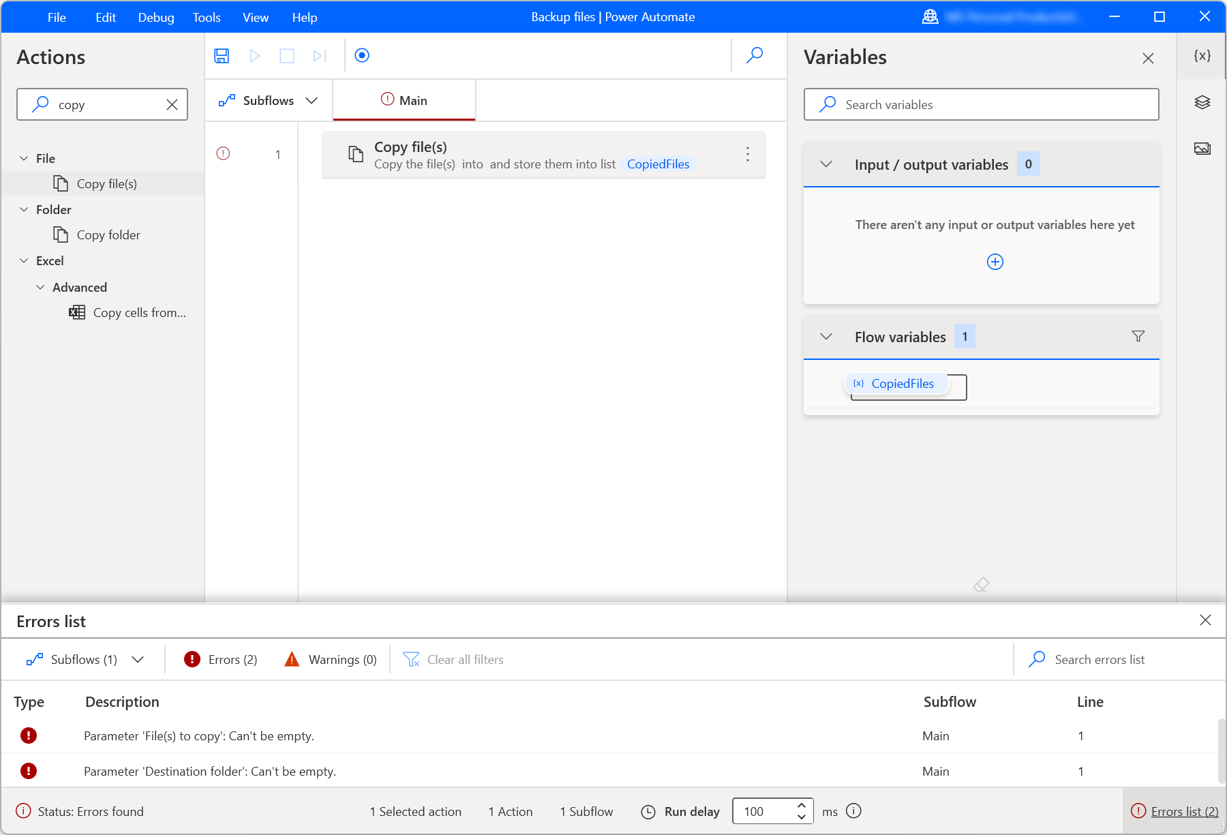This screenshot has width=1227, height=835.
Task: Run the flow
Action: coord(254,56)
